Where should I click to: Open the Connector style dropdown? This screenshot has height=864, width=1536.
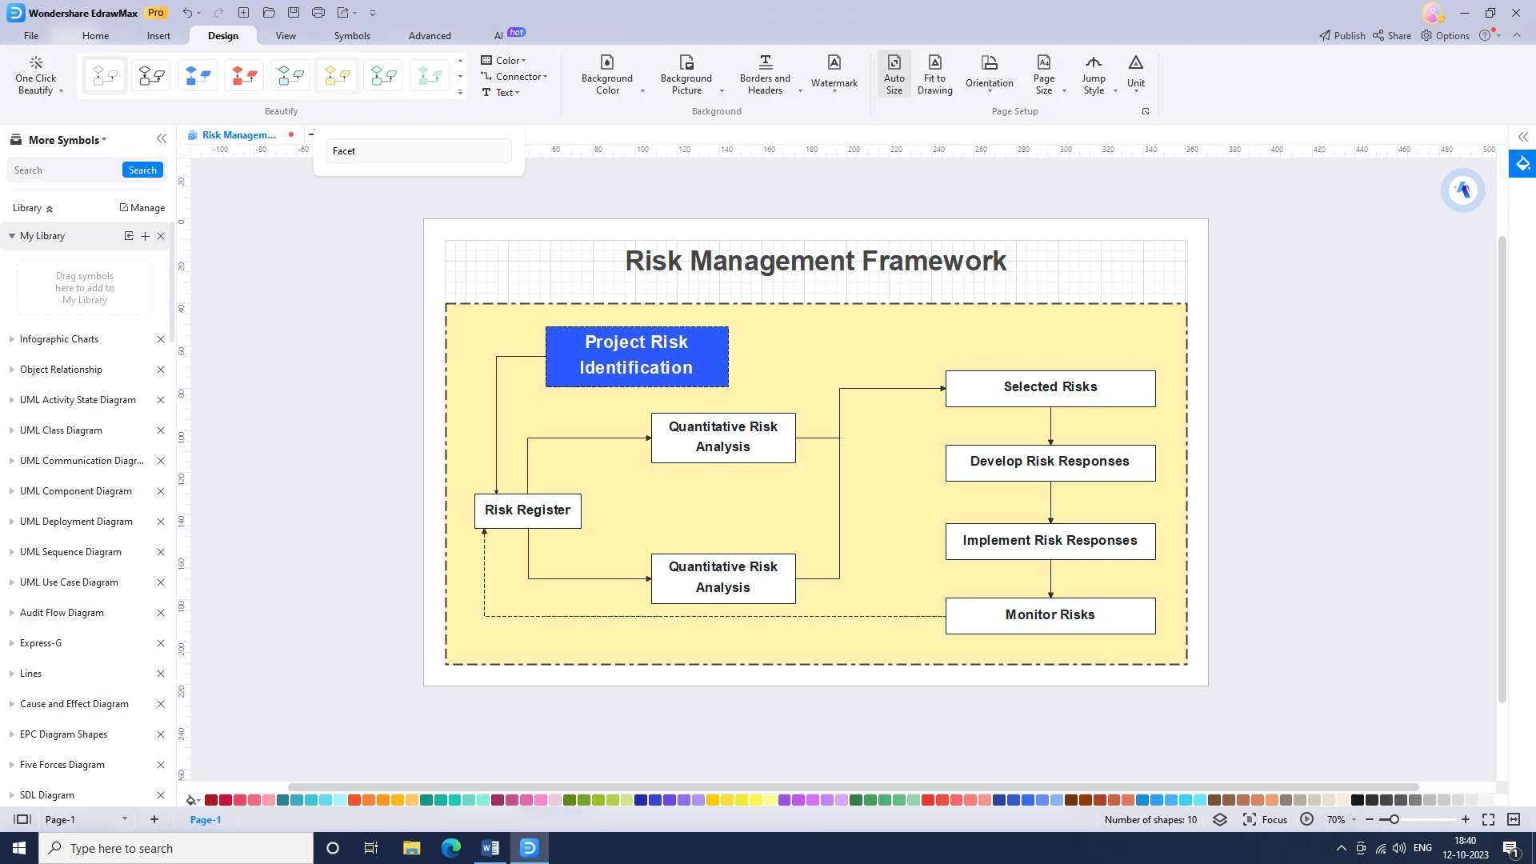click(519, 77)
